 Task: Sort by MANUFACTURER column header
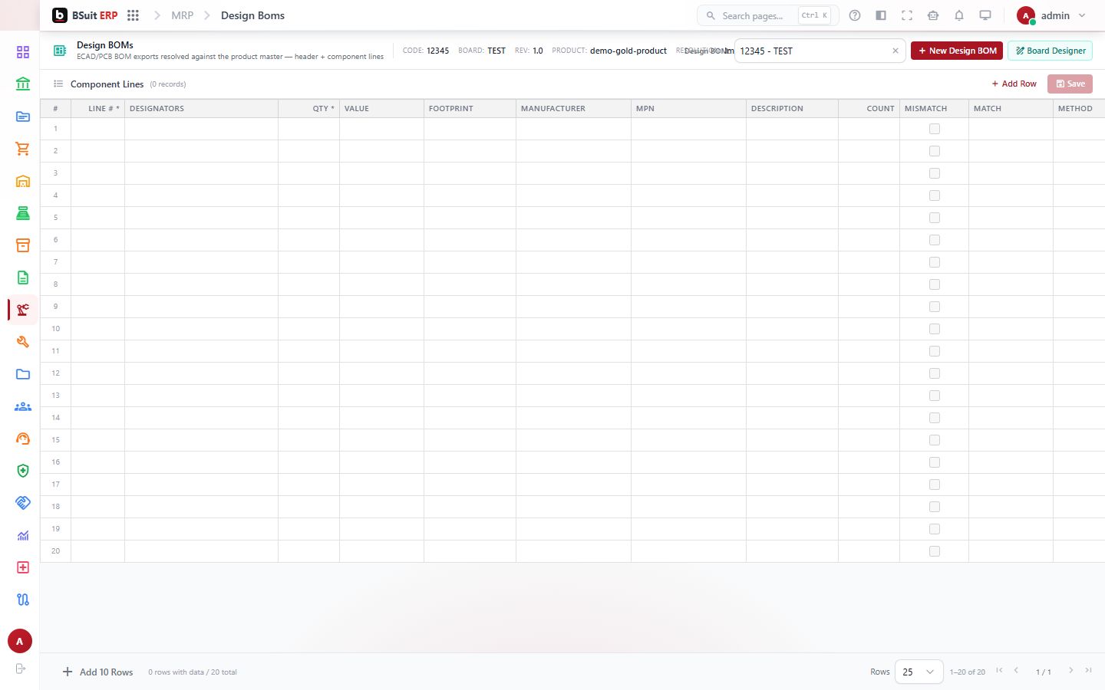tap(573, 108)
